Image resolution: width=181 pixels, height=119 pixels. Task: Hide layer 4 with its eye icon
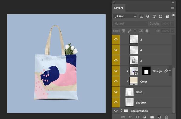pyautogui.click(x=116, y=50)
